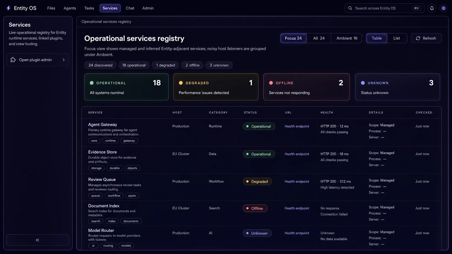Click the search magnifier icon
452x254 pixels.
click(x=350, y=8)
